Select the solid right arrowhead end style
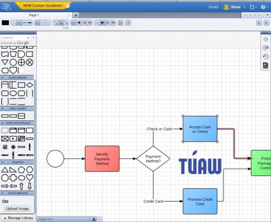 [102, 23]
